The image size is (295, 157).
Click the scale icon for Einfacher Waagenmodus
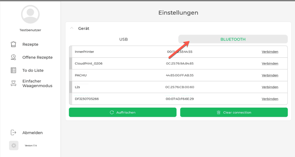tap(13, 83)
